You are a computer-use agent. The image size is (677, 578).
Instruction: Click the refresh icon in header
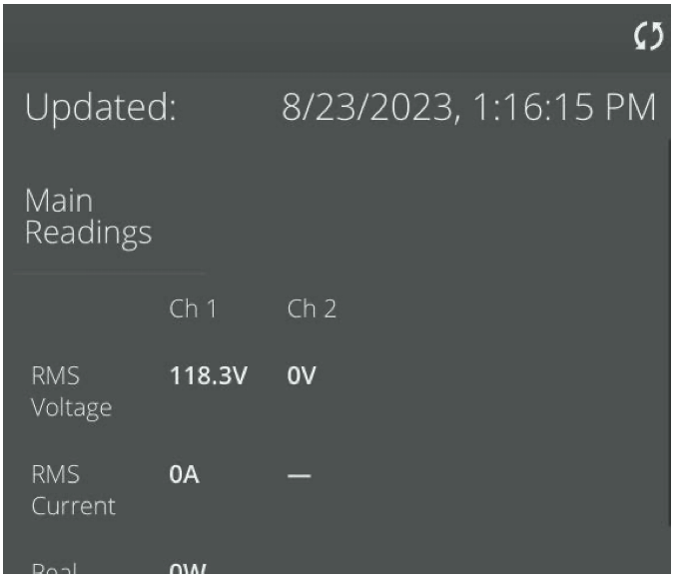pyautogui.click(x=649, y=38)
